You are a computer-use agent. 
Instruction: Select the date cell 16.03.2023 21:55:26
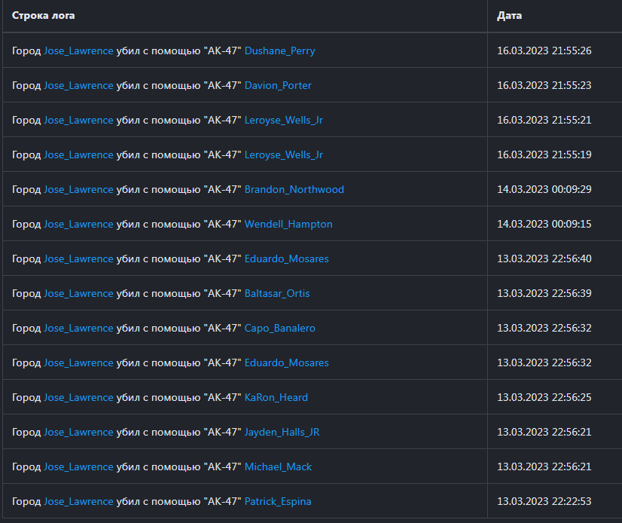(x=544, y=51)
